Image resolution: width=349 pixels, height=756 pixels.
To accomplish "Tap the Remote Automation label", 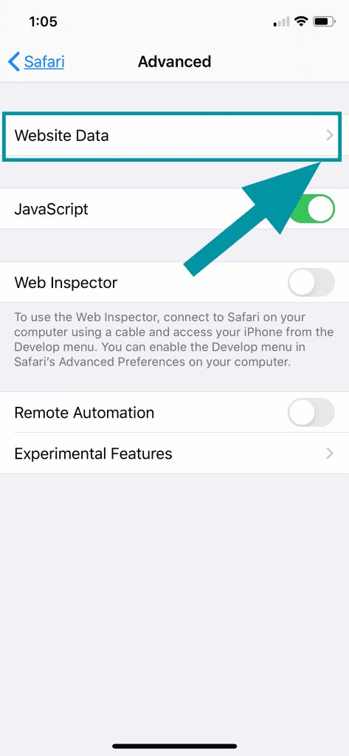I will pos(84,413).
